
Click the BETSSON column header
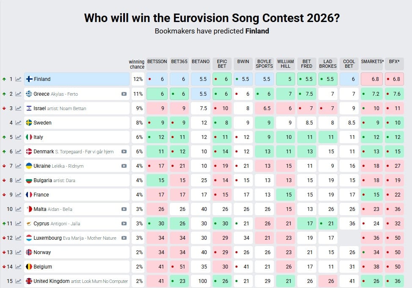tap(157, 62)
